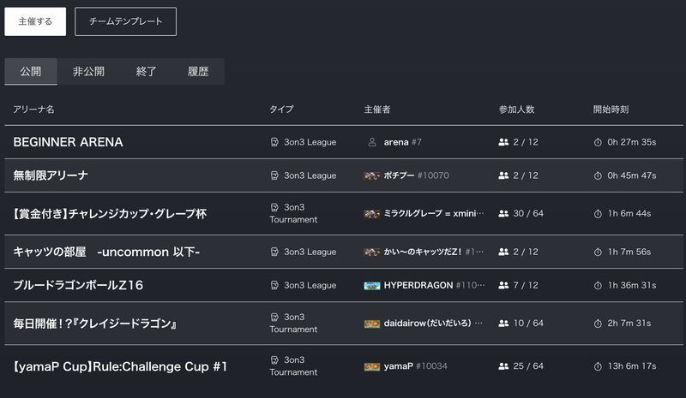Click the league type icon for BEGINNER ARENA
The width and height of the screenshot is (686, 398).
click(x=274, y=142)
